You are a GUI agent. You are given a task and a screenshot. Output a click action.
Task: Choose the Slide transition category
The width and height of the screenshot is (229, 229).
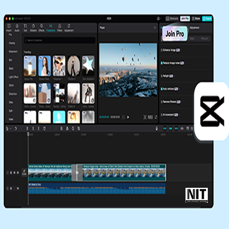11,102
